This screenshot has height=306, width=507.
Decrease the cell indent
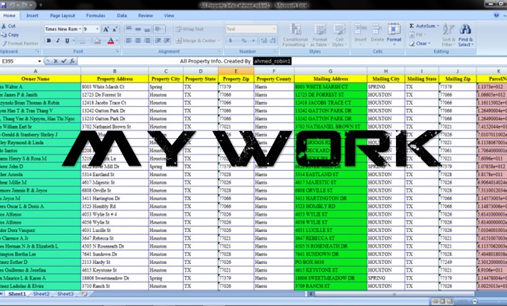pos(158,41)
